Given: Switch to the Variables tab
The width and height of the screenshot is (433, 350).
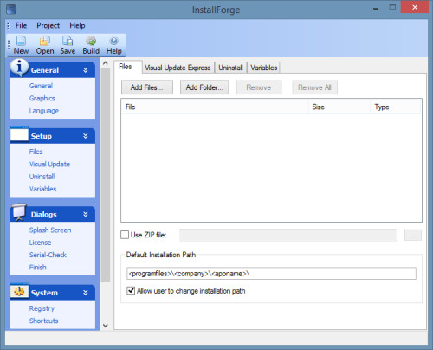Looking at the screenshot, I should click(263, 68).
